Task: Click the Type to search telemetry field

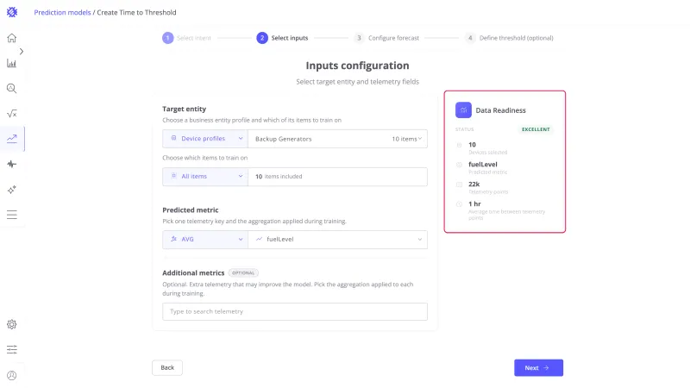Action: click(295, 311)
